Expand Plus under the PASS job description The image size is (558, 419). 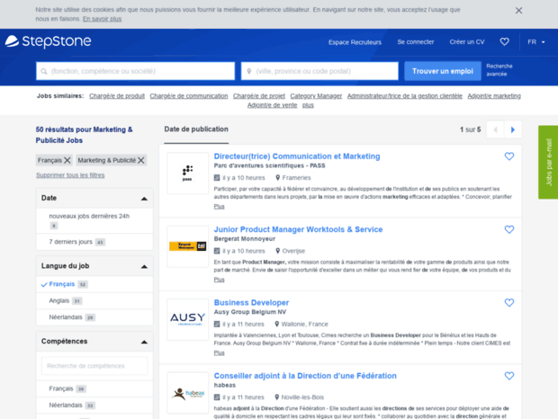pos(219,207)
